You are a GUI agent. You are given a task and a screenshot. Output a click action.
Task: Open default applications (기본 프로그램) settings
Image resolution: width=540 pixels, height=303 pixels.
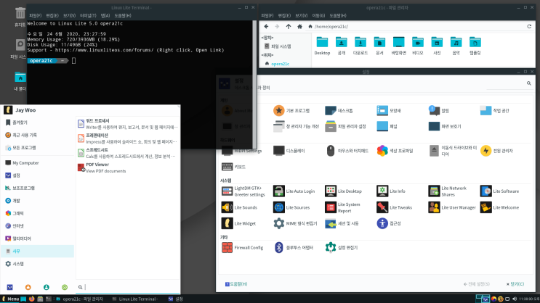pos(291,111)
